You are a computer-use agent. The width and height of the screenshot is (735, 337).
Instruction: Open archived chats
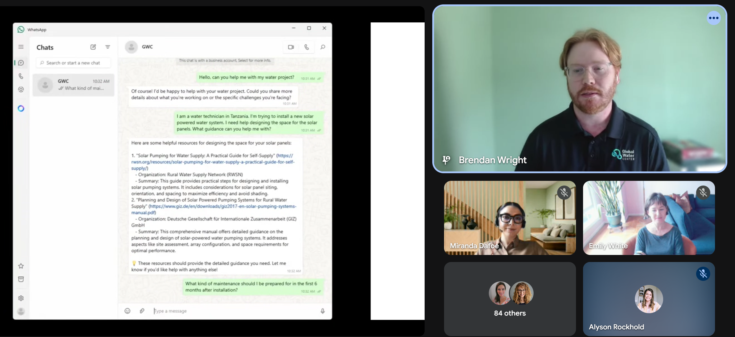pos(21,279)
